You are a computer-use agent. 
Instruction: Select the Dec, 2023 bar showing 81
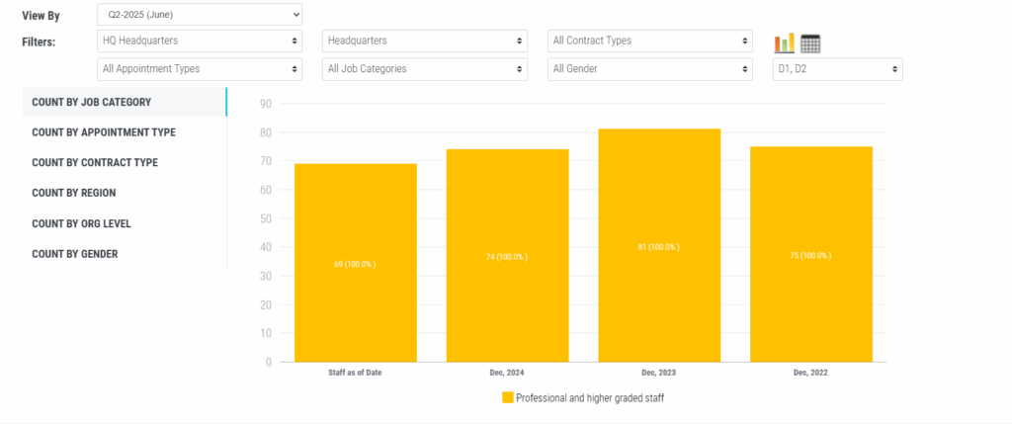[x=659, y=245]
